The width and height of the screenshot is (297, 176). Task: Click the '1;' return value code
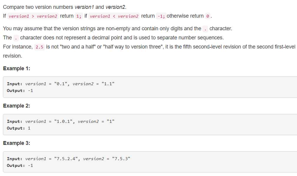[79, 16]
